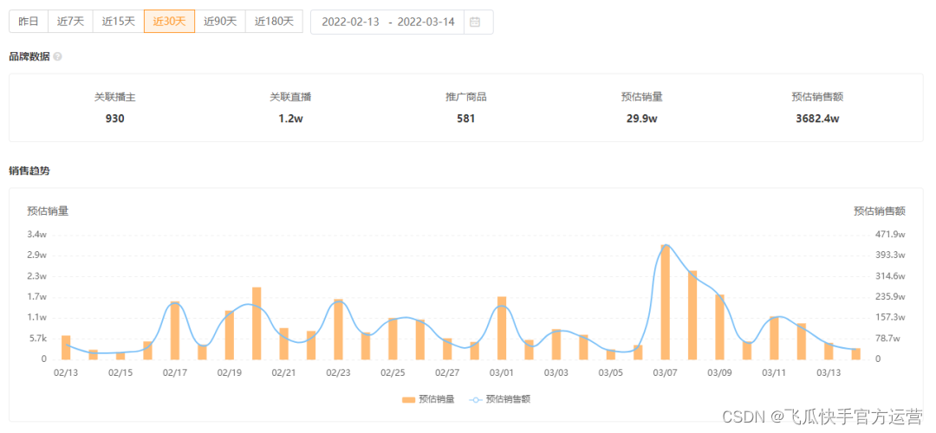Switch to the 近15天 range
936x433 pixels.
118,22
